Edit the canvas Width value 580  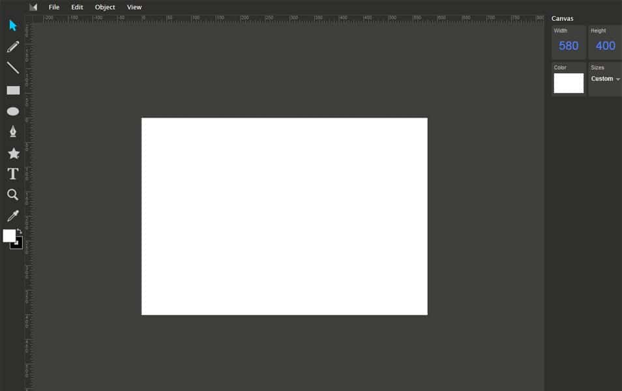pyautogui.click(x=568, y=46)
